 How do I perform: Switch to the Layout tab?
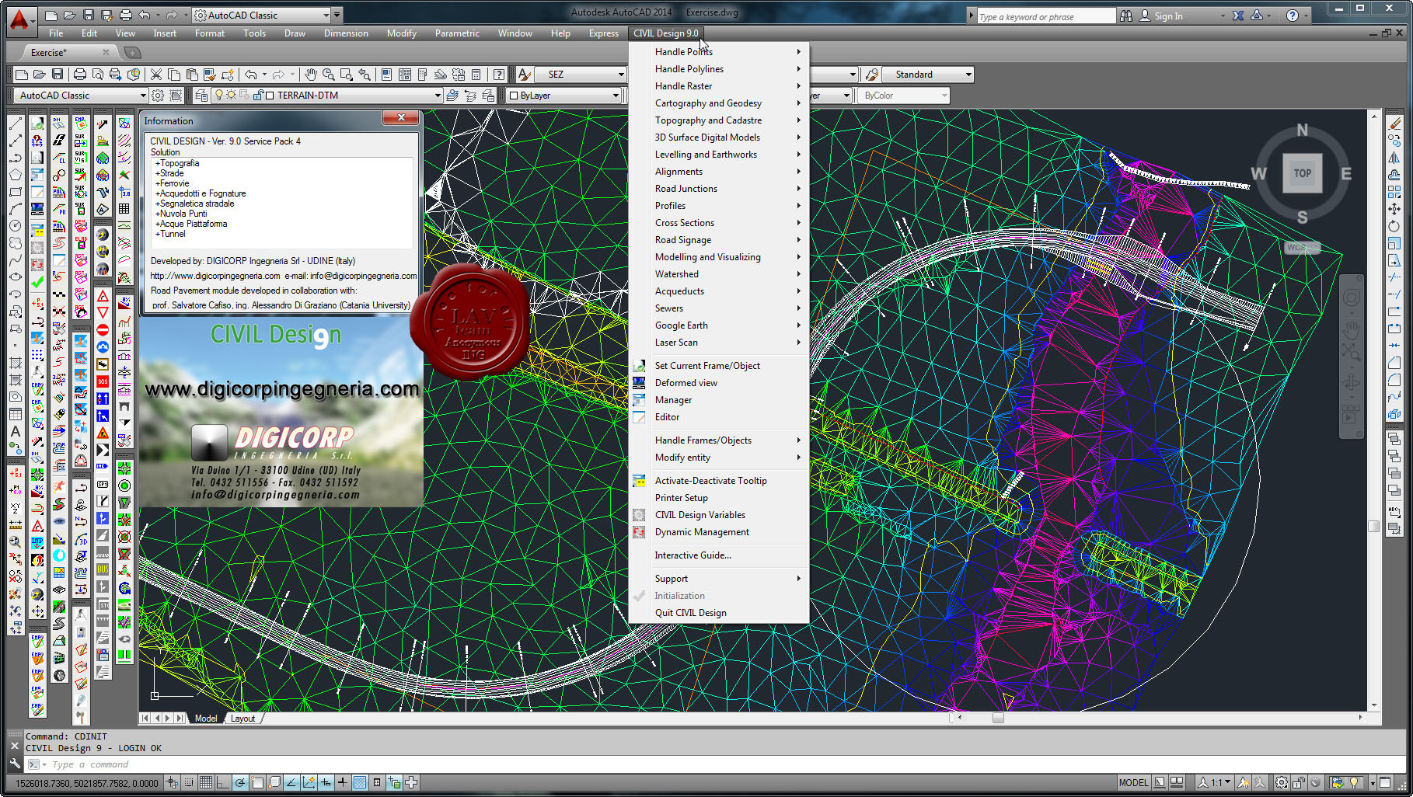(x=242, y=719)
